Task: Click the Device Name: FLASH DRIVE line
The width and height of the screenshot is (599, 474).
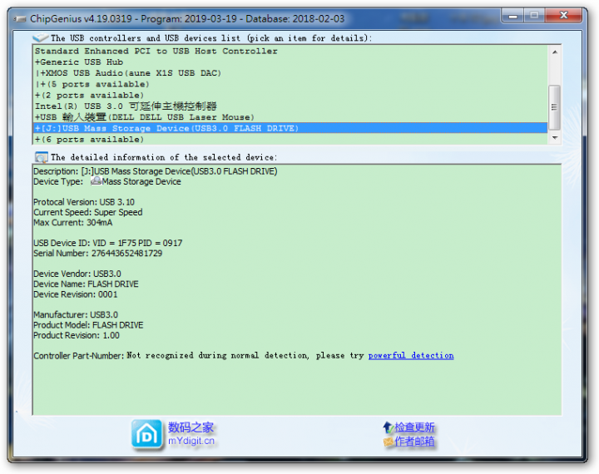Action: click(86, 284)
